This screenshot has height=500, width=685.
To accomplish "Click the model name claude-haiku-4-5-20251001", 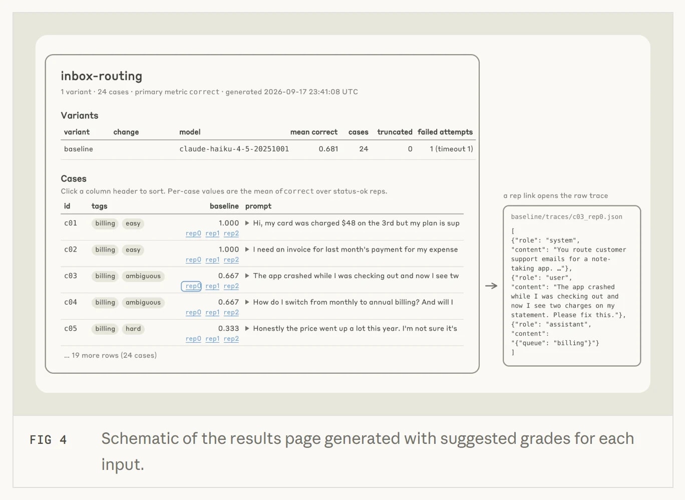I will (234, 149).
